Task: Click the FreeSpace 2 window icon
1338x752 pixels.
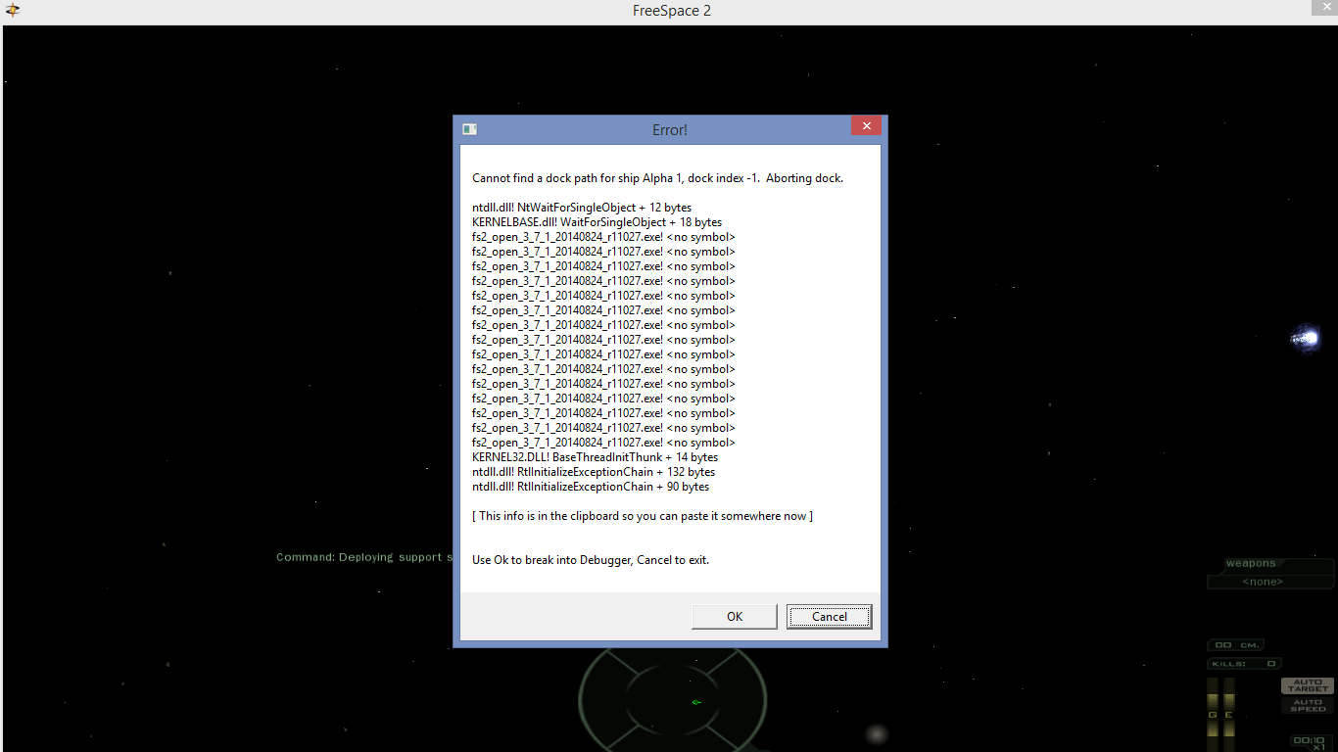Action: [x=12, y=10]
